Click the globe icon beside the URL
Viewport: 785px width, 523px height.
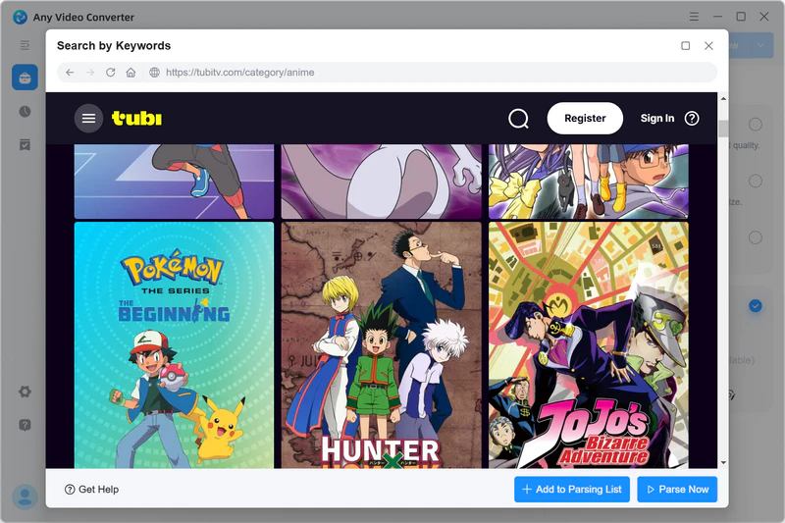point(155,73)
